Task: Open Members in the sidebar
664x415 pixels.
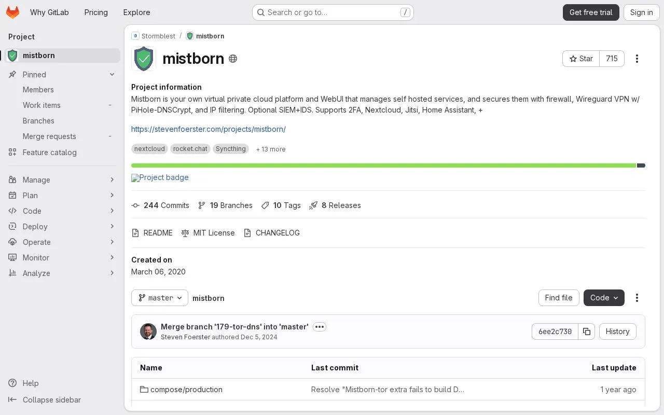Action: [62, 90]
